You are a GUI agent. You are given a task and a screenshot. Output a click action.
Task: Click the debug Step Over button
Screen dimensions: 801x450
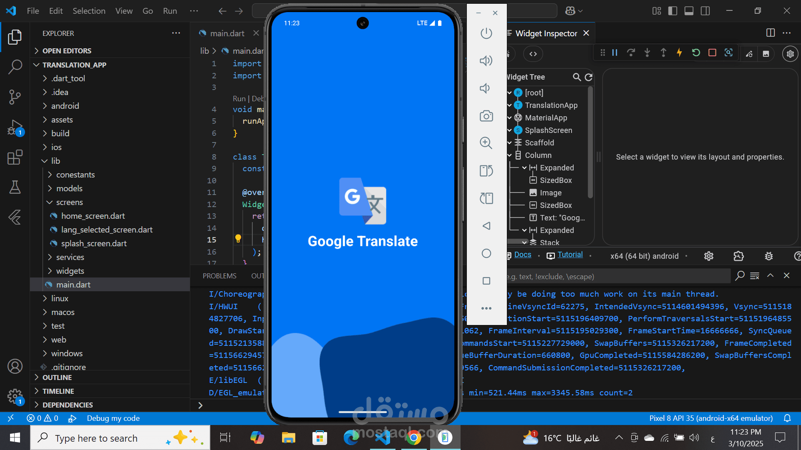click(x=631, y=53)
